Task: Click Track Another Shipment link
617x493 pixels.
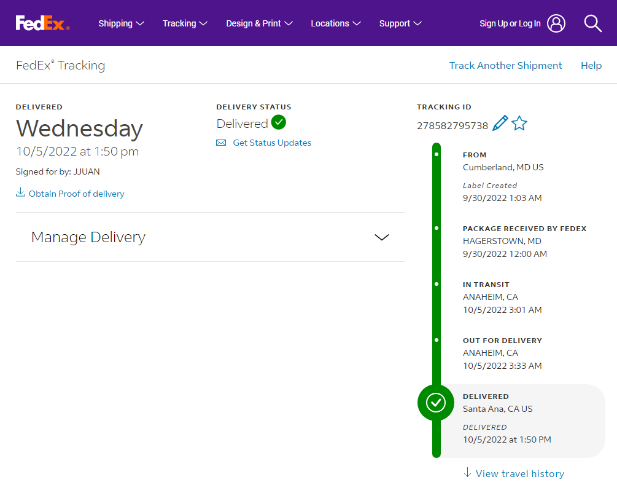Action: (x=506, y=65)
